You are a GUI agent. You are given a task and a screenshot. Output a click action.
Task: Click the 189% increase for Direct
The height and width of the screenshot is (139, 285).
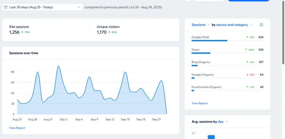tap(250, 50)
